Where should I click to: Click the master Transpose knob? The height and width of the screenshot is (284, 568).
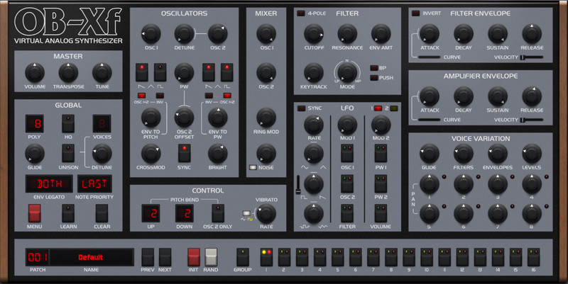point(68,73)
